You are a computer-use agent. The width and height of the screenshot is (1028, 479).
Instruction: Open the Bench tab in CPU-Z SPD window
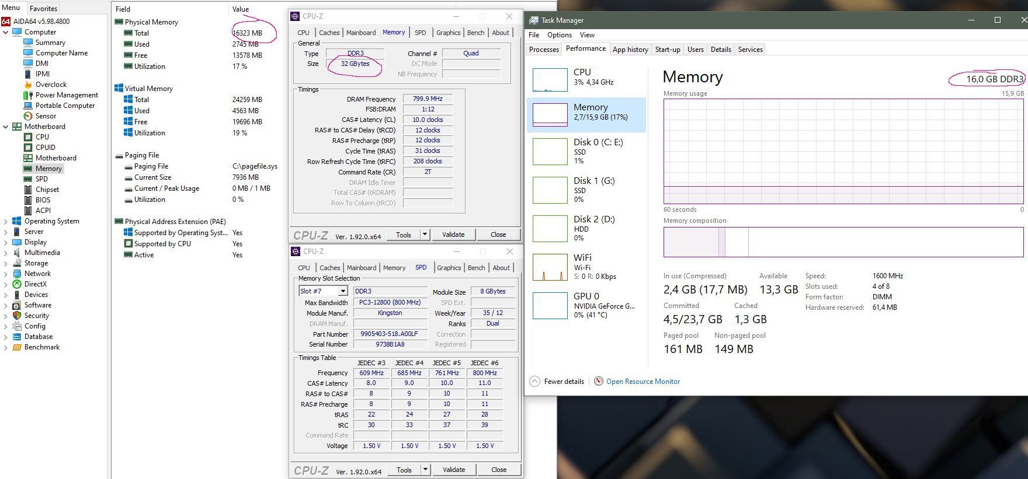(477, 268)
